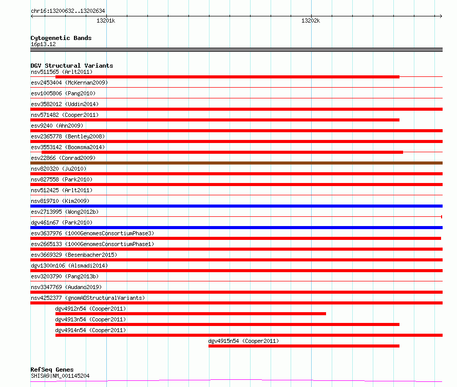The image size is (457, 387).
Task: Click variant esv3582012 (Uddin2014) label
Action: tap(65, 104)
